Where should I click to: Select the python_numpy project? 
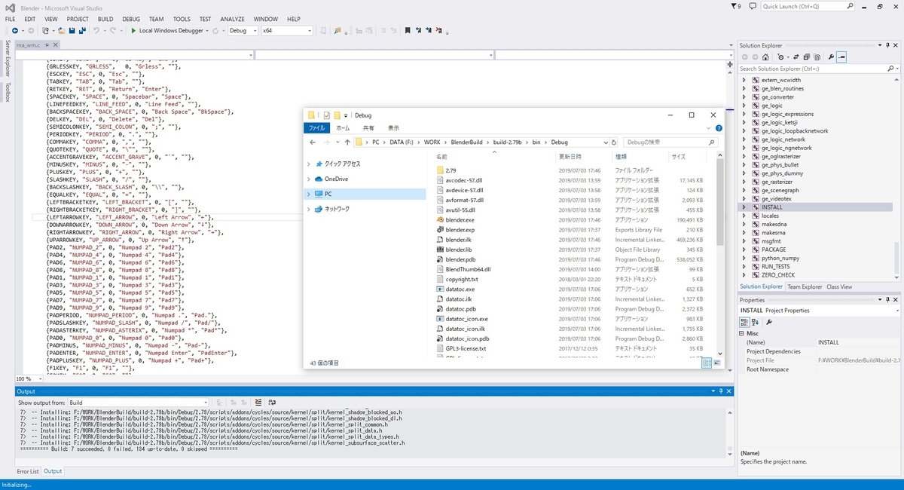(780, 258)
